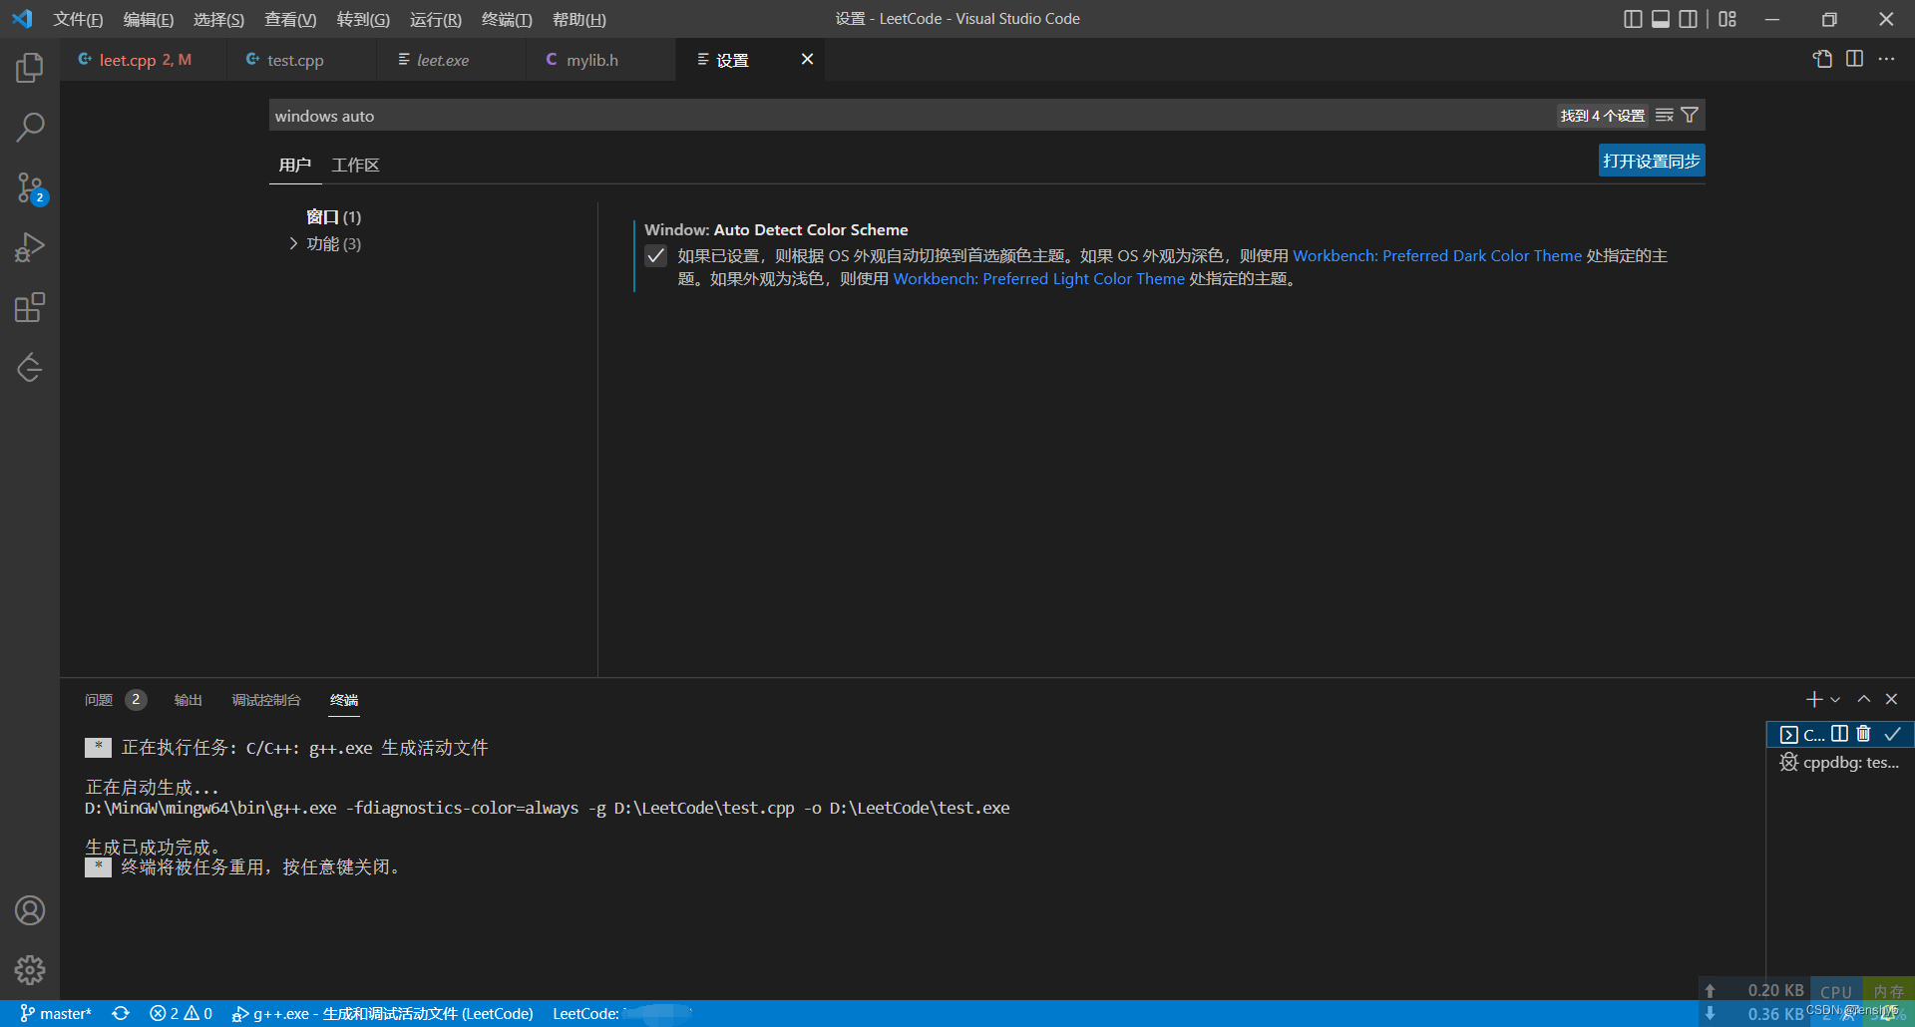Viewport: 1915px width, 1027px height.
Task: Open settings filter funnel icon
Action: point(1690,116)
